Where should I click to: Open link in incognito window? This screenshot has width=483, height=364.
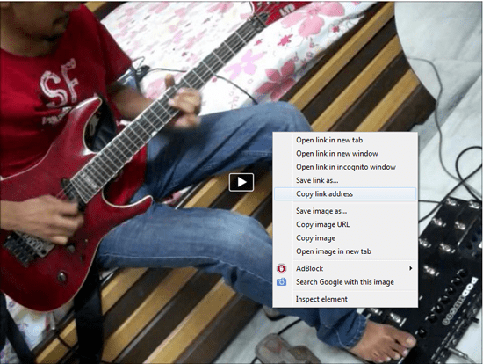[x=345, y=167]
